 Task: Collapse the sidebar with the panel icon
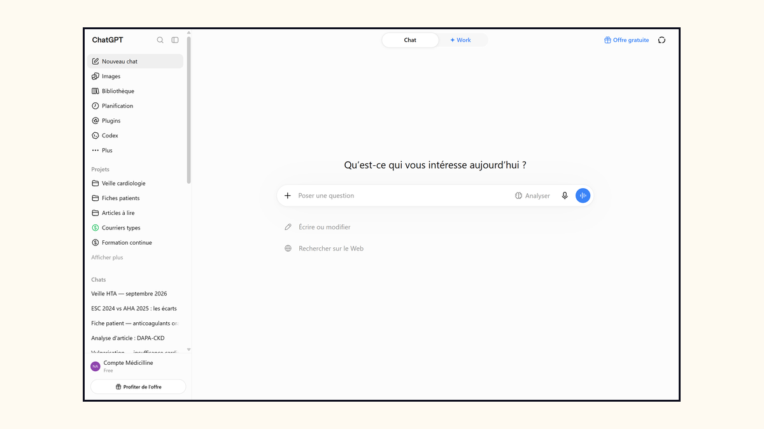[175, 40]
